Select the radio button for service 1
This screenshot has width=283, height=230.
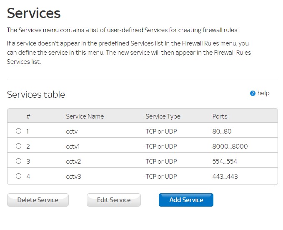[x=18, y=131]
